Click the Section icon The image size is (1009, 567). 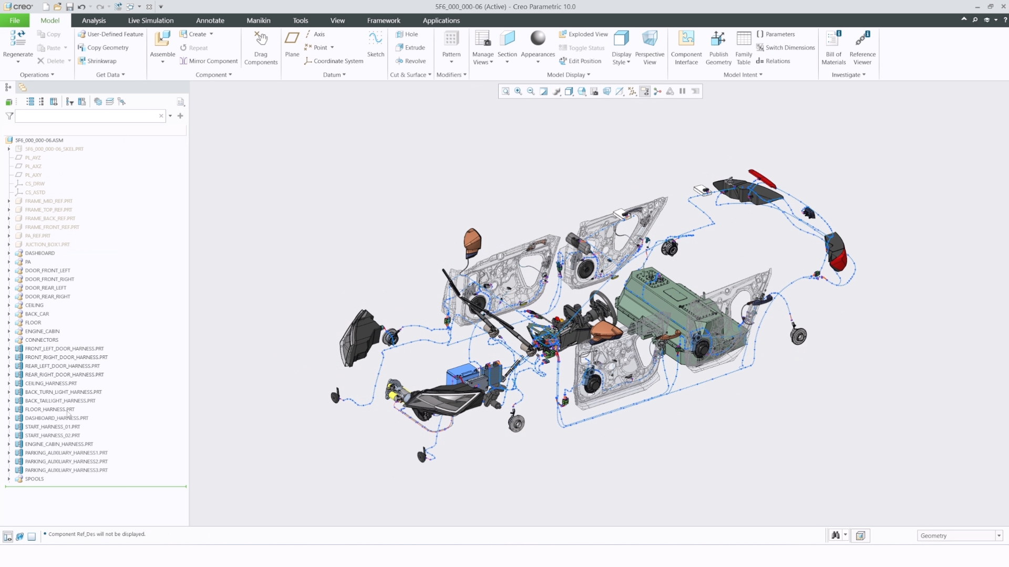click(507, 39)
